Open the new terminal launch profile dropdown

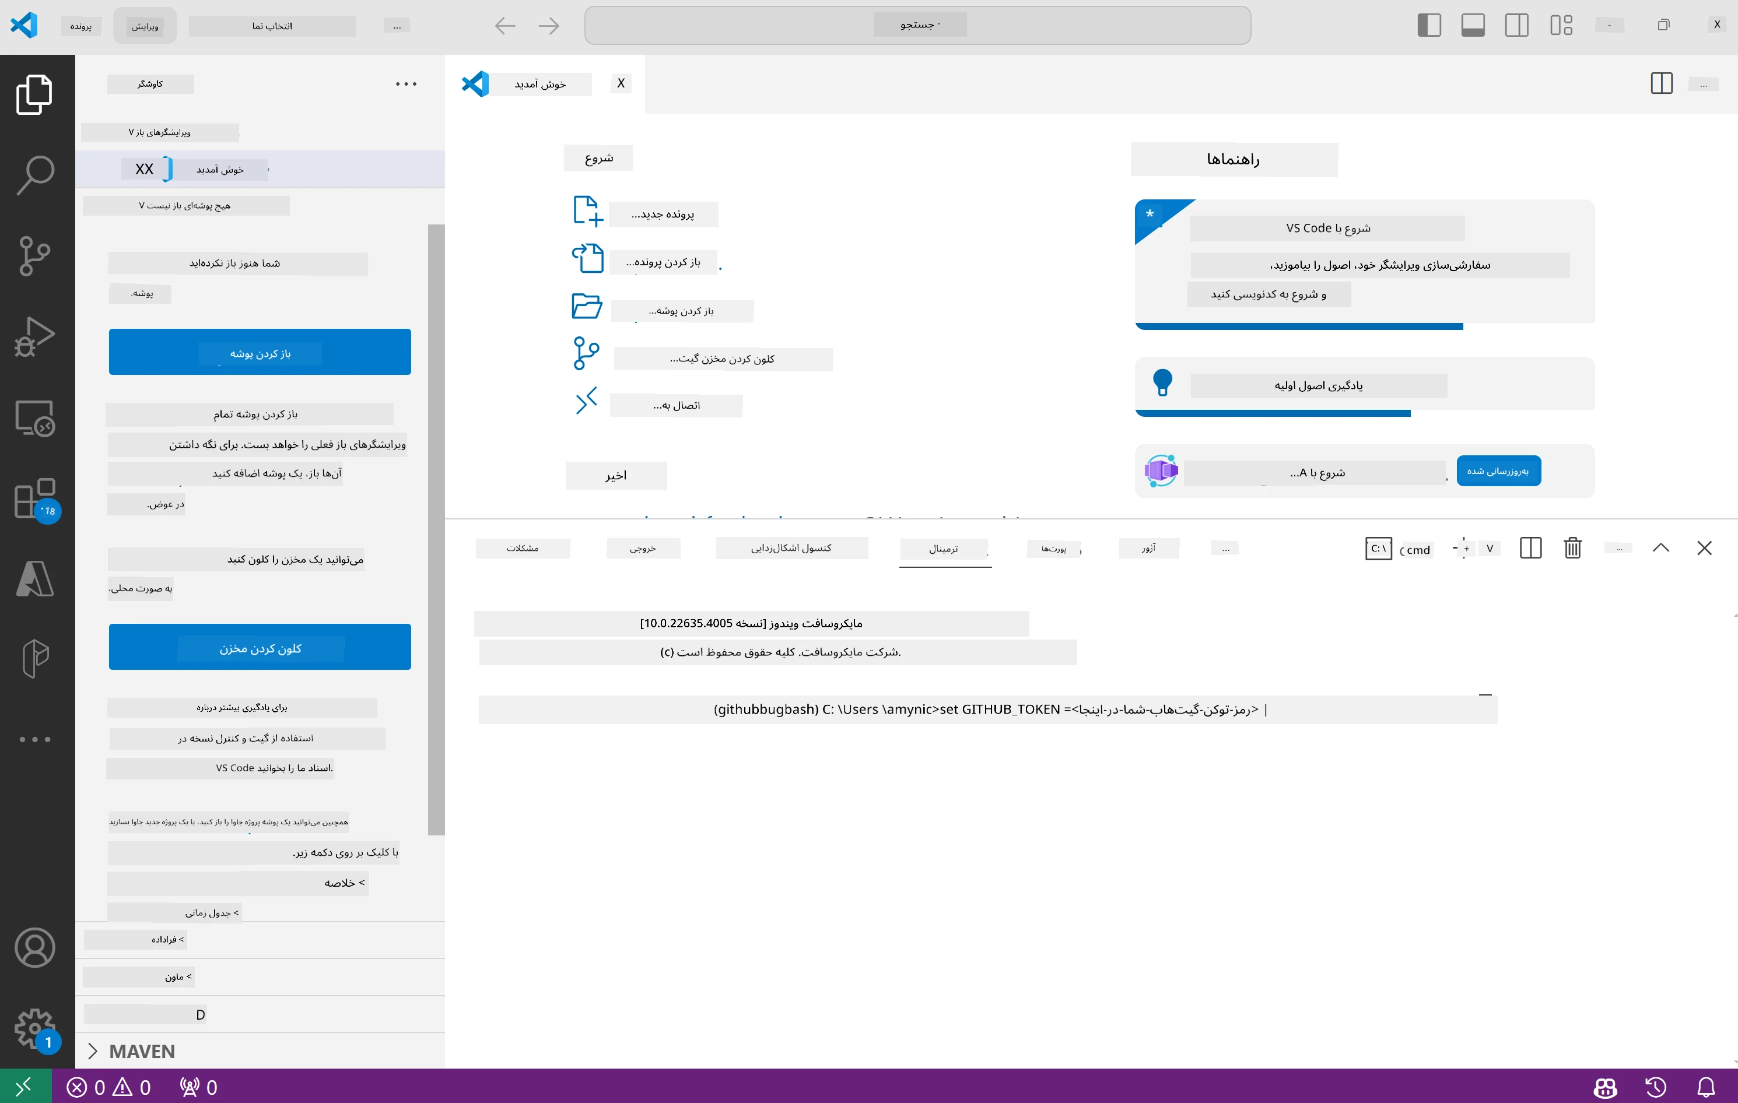1489,549
